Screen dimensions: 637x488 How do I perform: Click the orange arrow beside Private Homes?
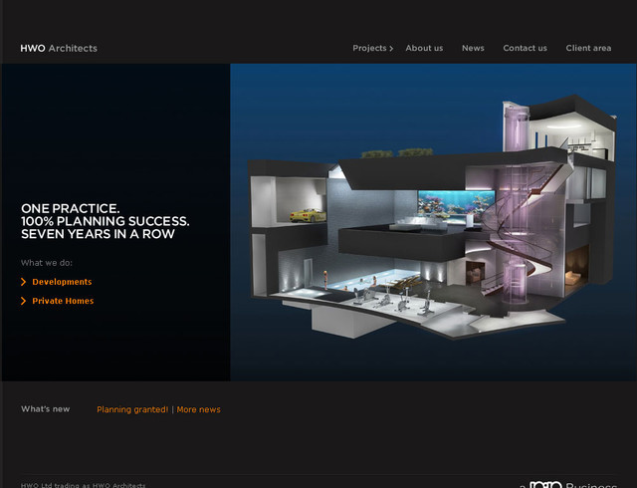24,301
